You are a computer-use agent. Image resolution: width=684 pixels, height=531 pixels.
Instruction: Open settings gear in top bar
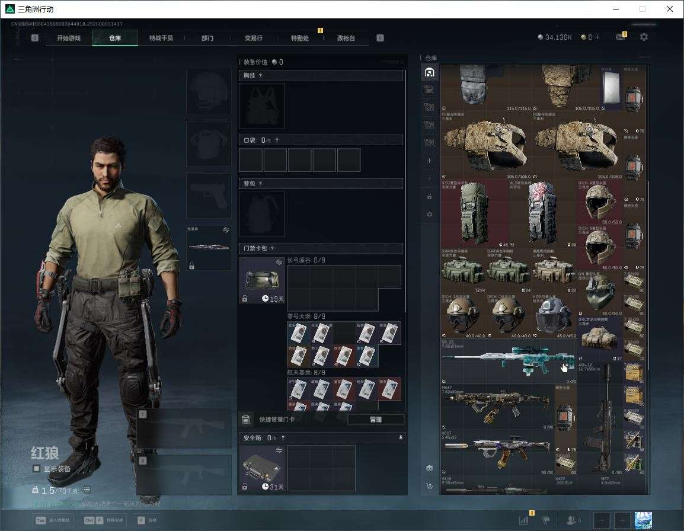pyautogui.click(x=644, y=37)
